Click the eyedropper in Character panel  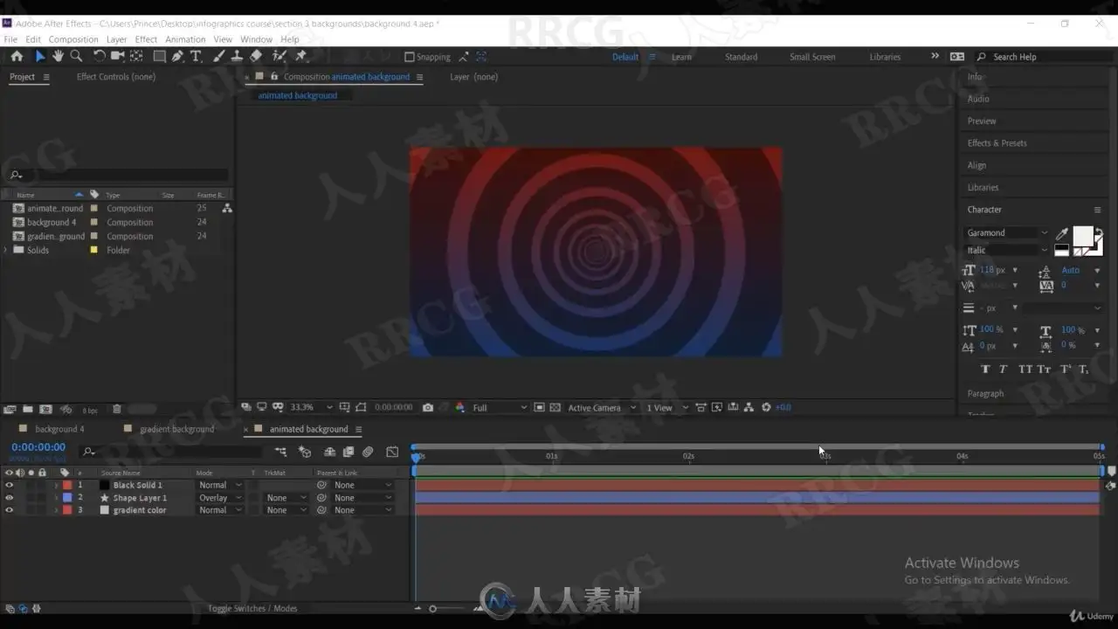click(1062, 234)
